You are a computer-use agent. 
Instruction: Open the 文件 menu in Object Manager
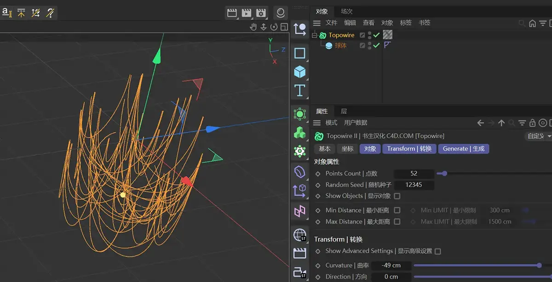point(331,23)
